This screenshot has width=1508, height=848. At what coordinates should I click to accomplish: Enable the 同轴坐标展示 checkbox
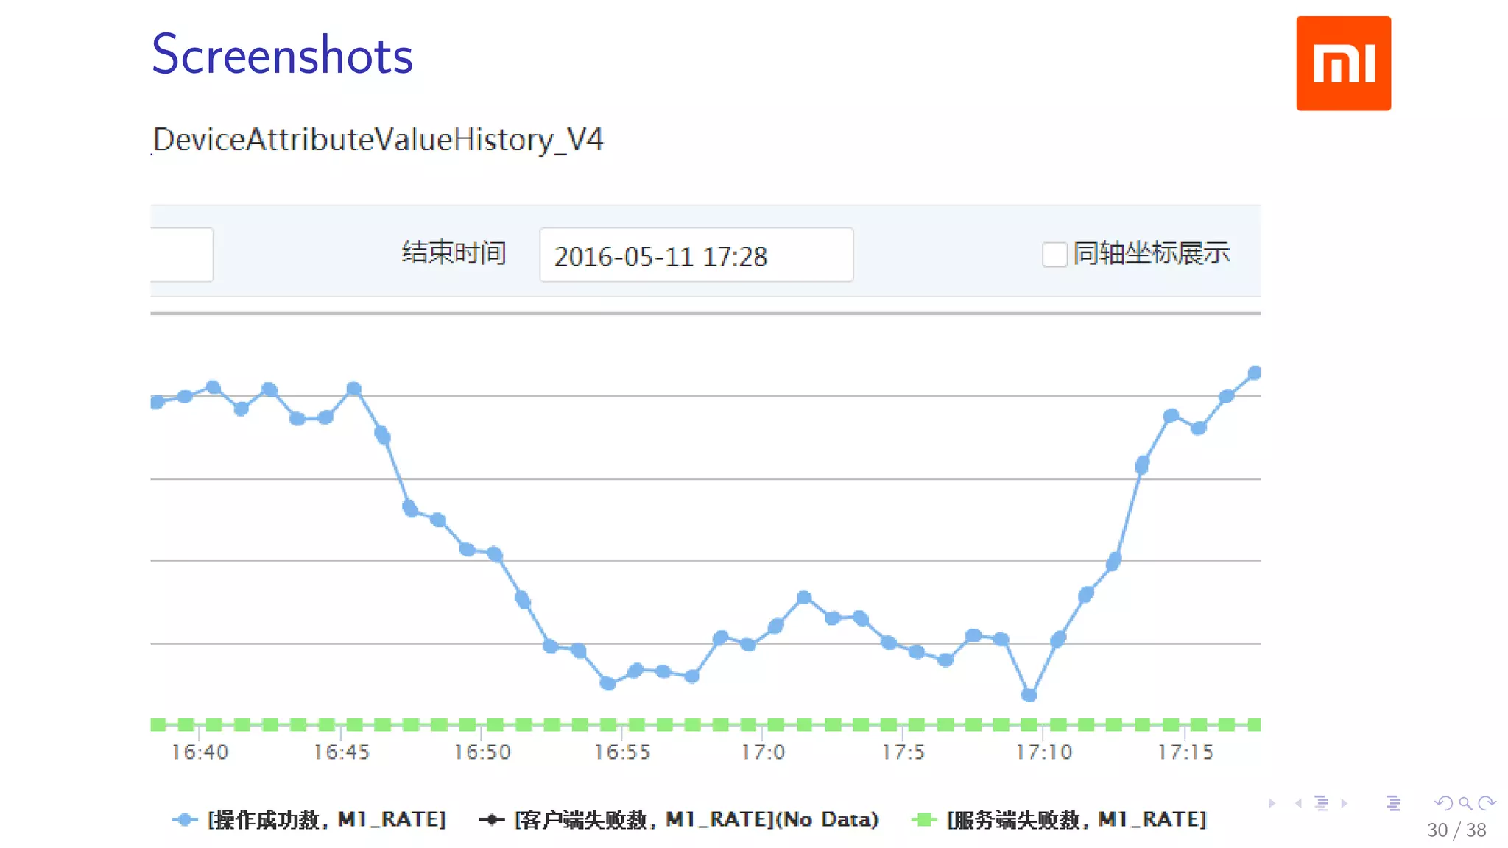(1054, 255)
